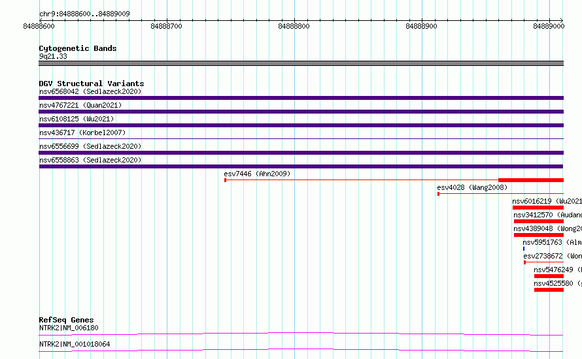Click the red line under esv4028
This screenshot has height=359, width=582.
click(501, 194)
